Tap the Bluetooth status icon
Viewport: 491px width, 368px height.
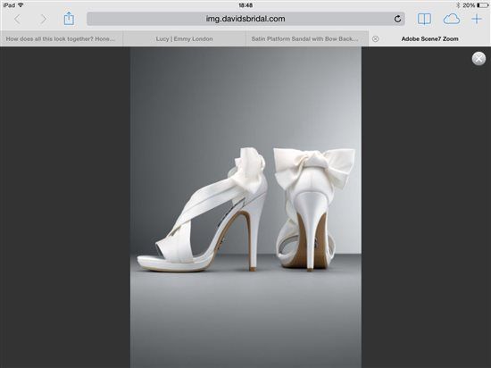coord(458,5)
